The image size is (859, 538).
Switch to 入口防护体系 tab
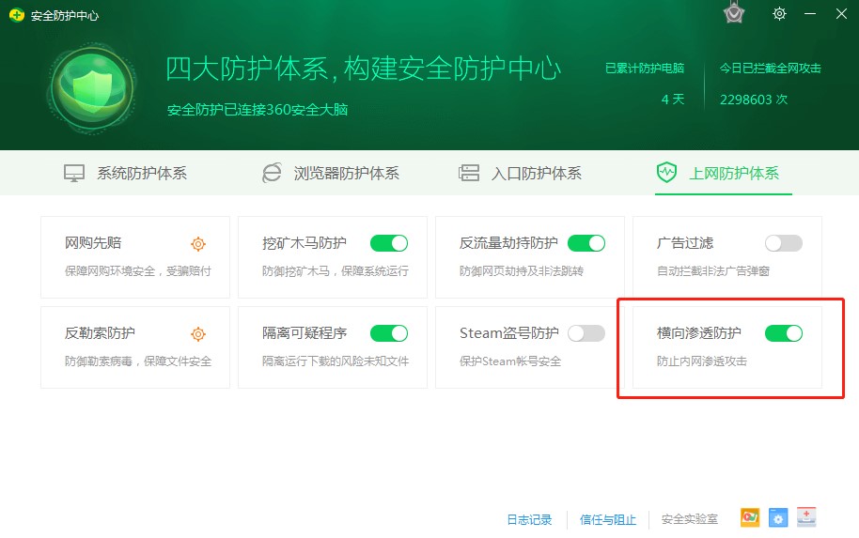(520, 174)
